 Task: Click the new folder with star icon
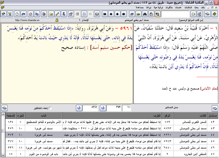[x=193, y=14]
